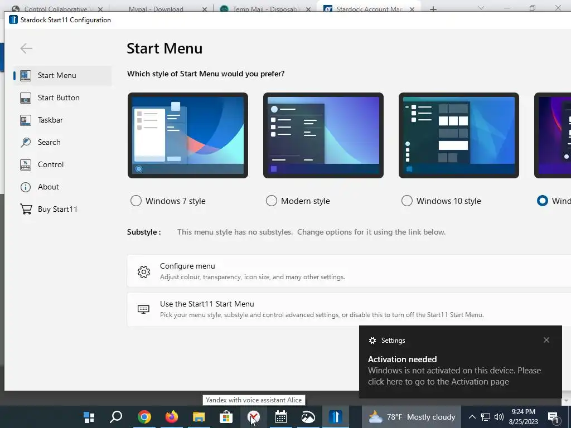Open Yandex browser from taskbar
This screenshot has width=571, height=428.
[x=254, y=417]
